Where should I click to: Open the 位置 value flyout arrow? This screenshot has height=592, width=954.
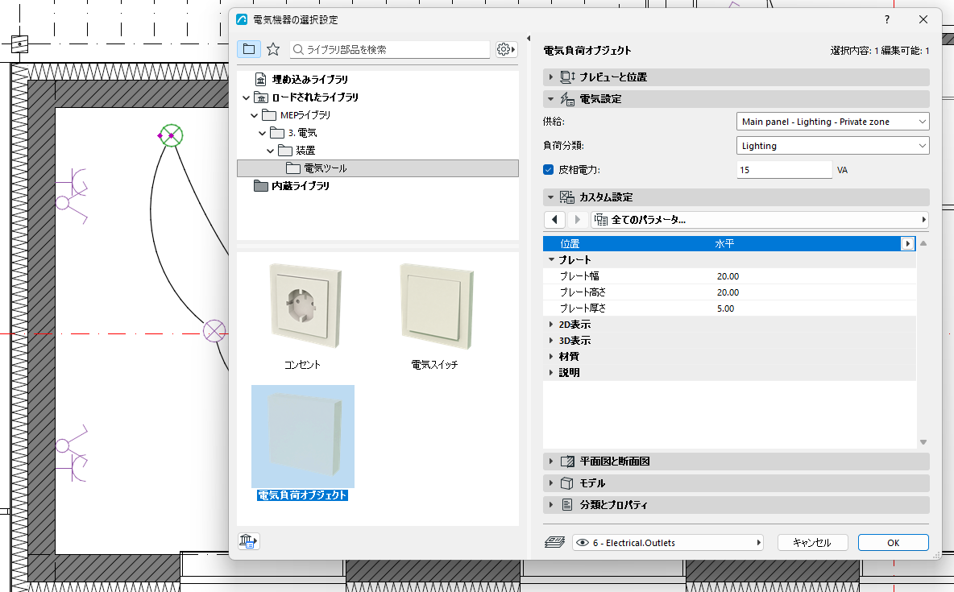point(908,243)
